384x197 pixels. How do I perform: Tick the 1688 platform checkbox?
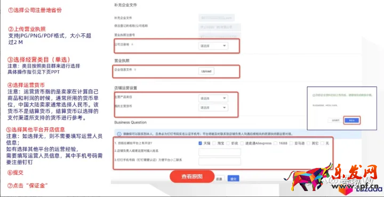click(x=276, y=143)
